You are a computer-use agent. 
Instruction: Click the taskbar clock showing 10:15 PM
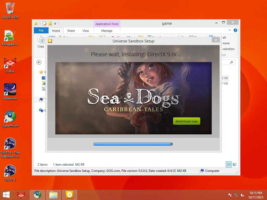pos(256,195)
